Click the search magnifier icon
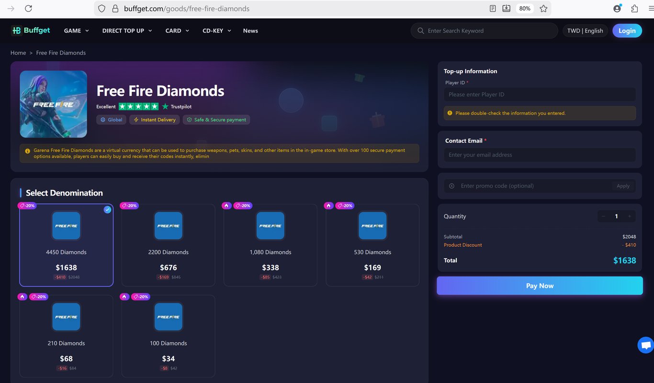Screen dimensions: 654x383 point(421,31)
